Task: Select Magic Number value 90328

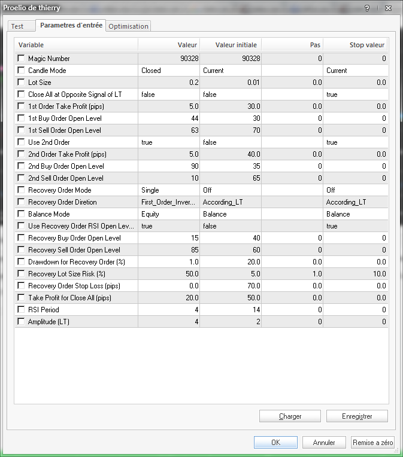Action: click(169, 59)
